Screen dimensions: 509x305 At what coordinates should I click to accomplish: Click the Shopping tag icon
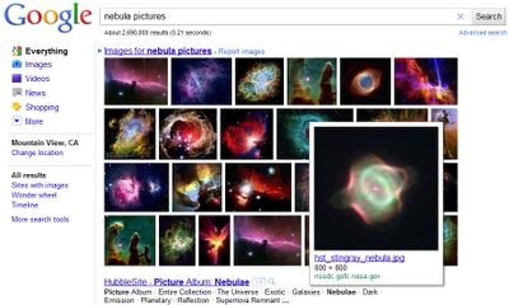[17, 107]
